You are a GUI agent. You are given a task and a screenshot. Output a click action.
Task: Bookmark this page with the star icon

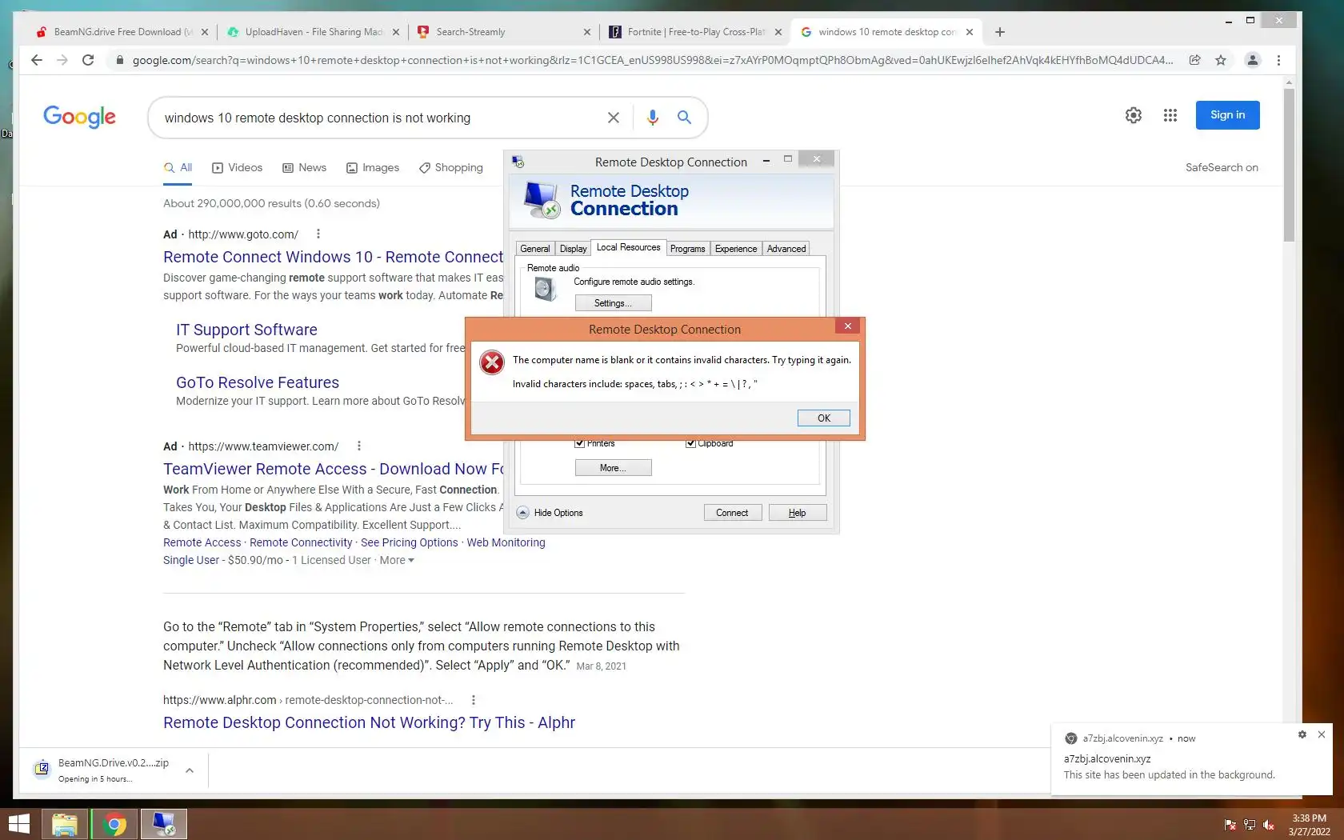(x=1221, y=60)
